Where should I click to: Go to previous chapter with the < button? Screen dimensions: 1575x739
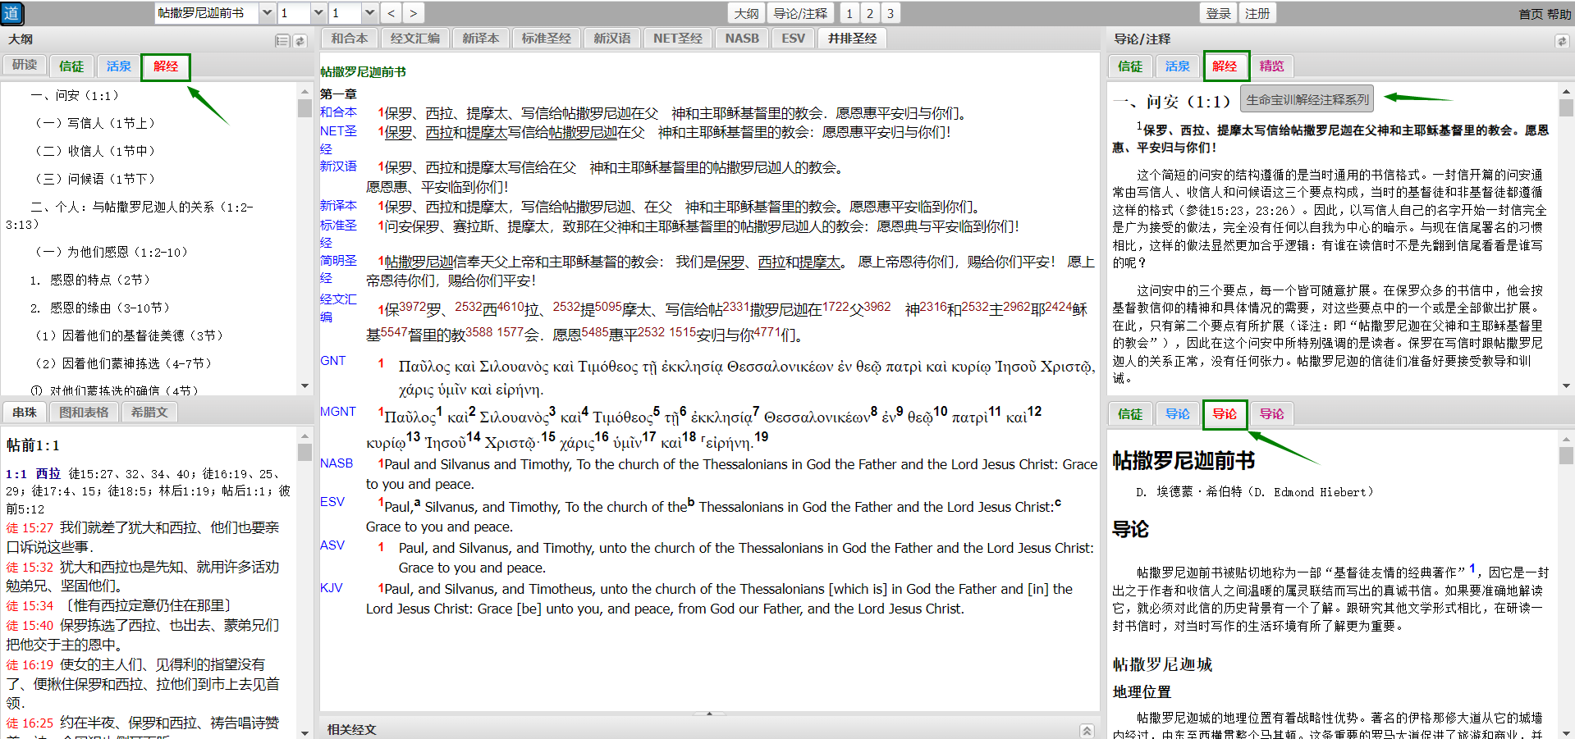tap(391, 13)
